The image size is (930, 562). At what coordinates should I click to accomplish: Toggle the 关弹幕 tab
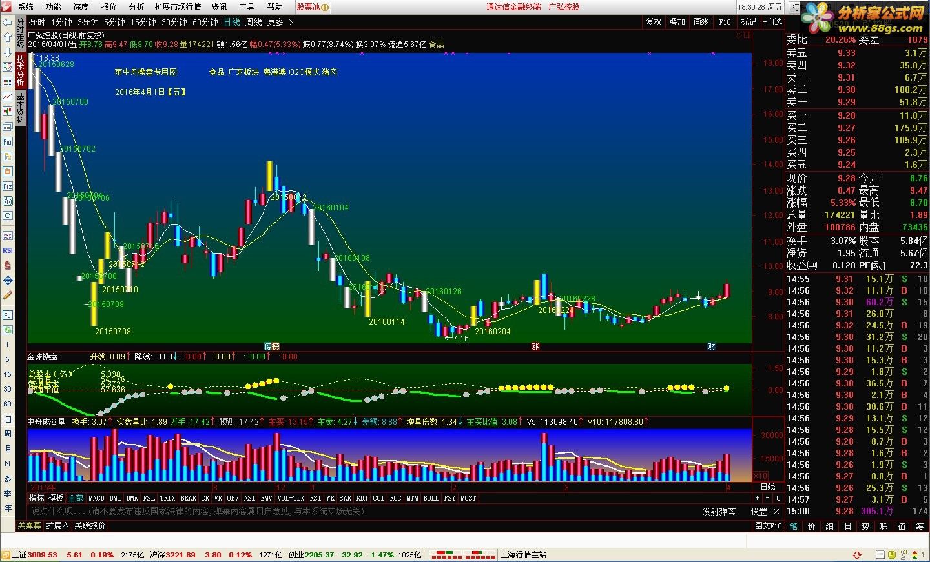[x=29, y=526]
